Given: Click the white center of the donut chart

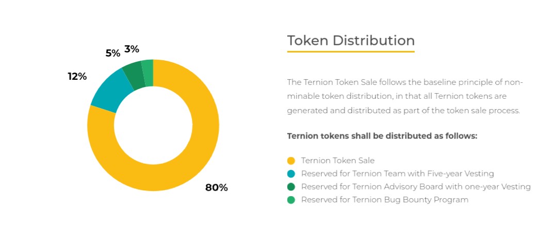Looking at the screenshot, I should [153, 125].
